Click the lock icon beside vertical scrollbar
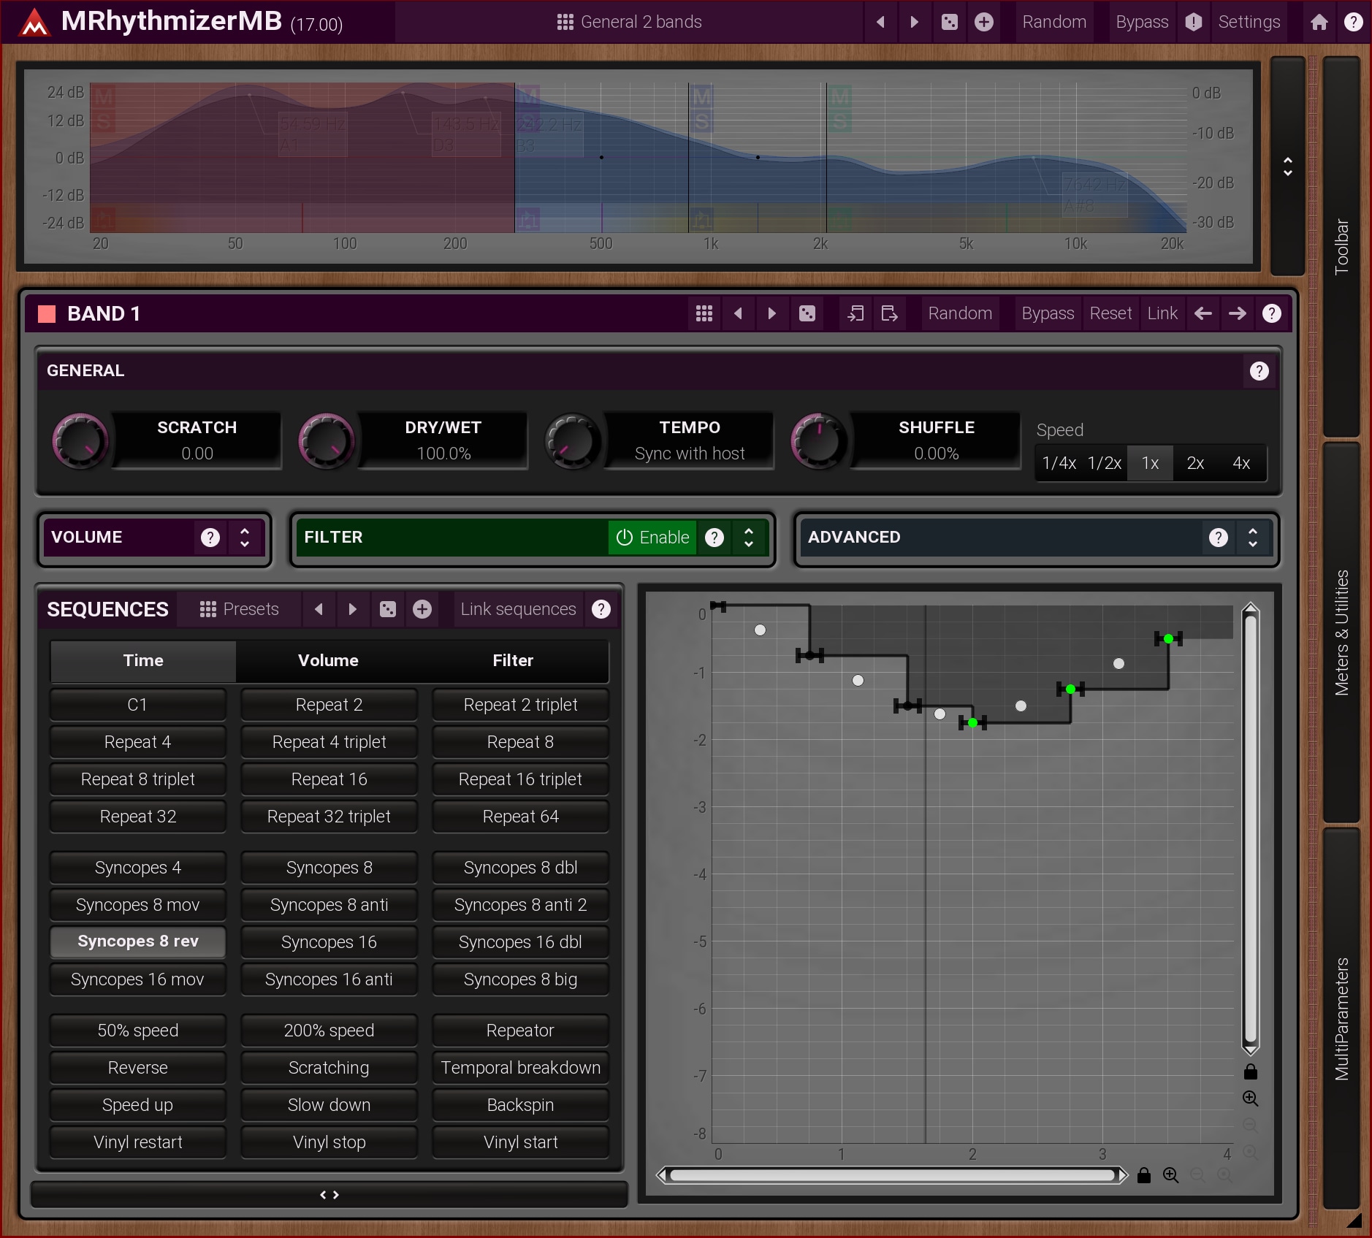This screenshot has width=1372, height=1238. [1251, 1071]
